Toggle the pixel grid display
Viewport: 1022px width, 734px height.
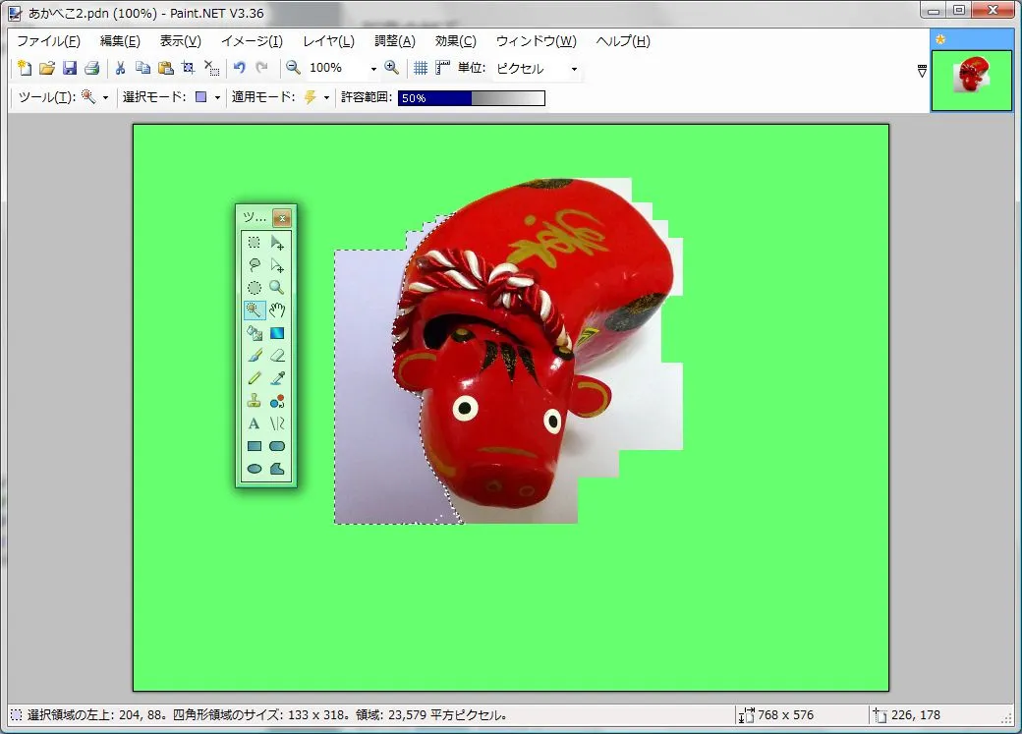pos(421,68)
